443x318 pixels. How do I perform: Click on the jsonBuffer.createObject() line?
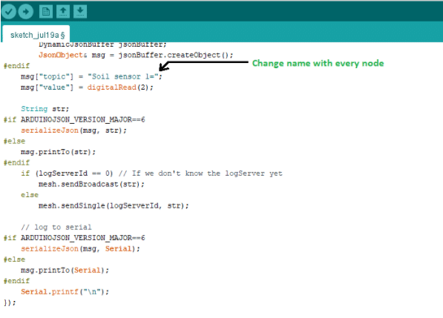[136, 55]
